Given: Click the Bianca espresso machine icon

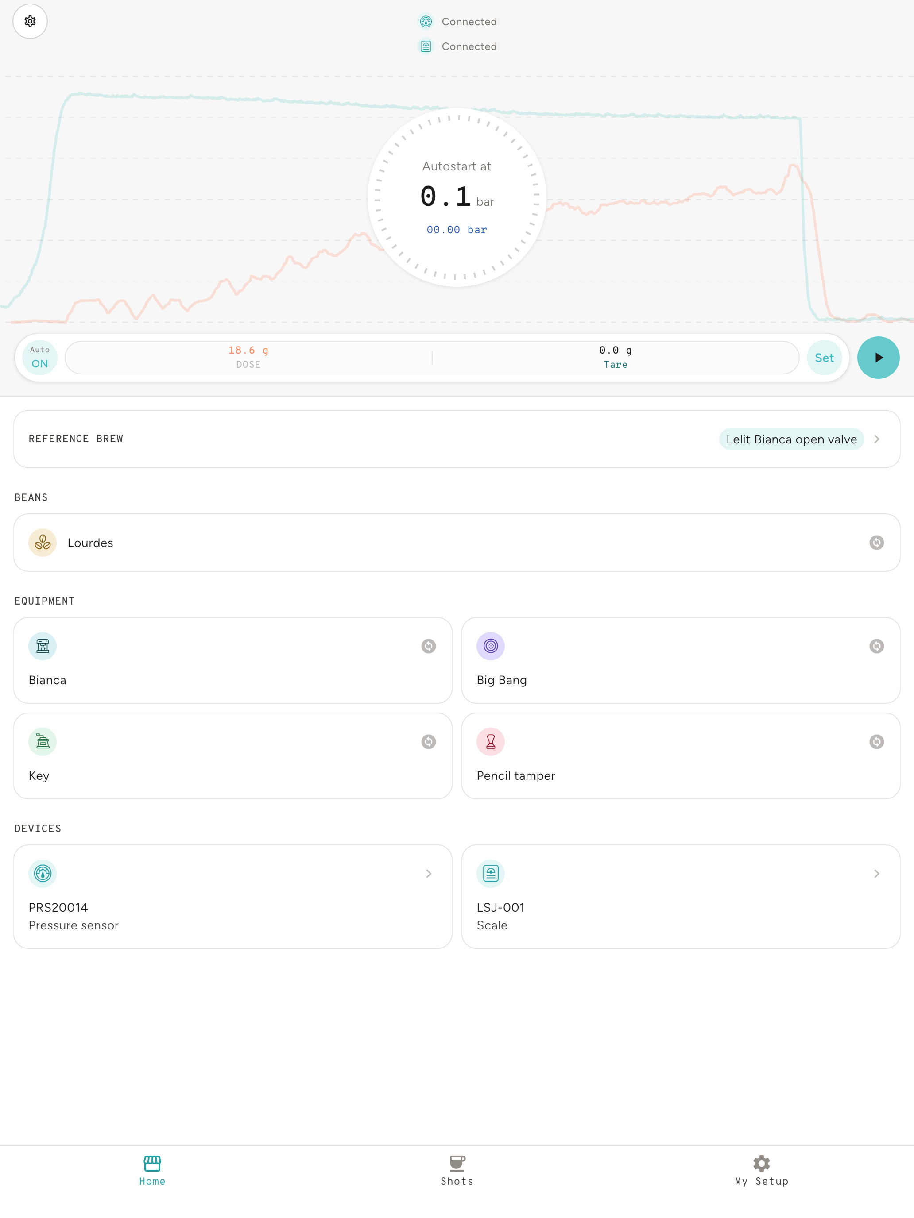Looking at the screenshot, I should (43, 646).
